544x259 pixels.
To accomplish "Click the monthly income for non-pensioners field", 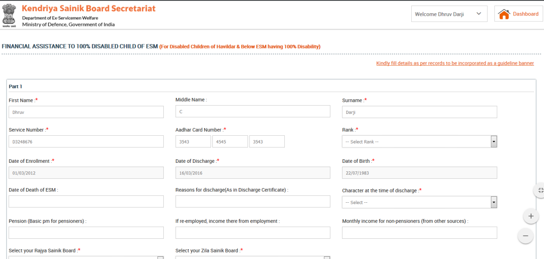I will (x=419, y=232).
